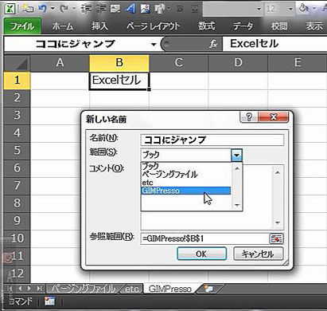327x311 pixels.
Task: Click the Bold B icon
Action: pyautogui.click(x=180, y=9)
